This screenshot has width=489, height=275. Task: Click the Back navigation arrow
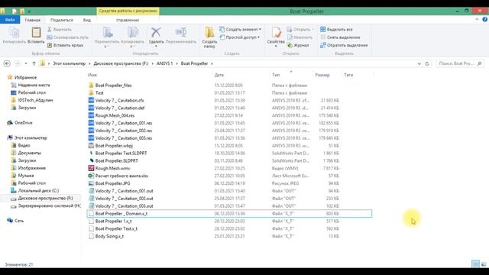7,63
